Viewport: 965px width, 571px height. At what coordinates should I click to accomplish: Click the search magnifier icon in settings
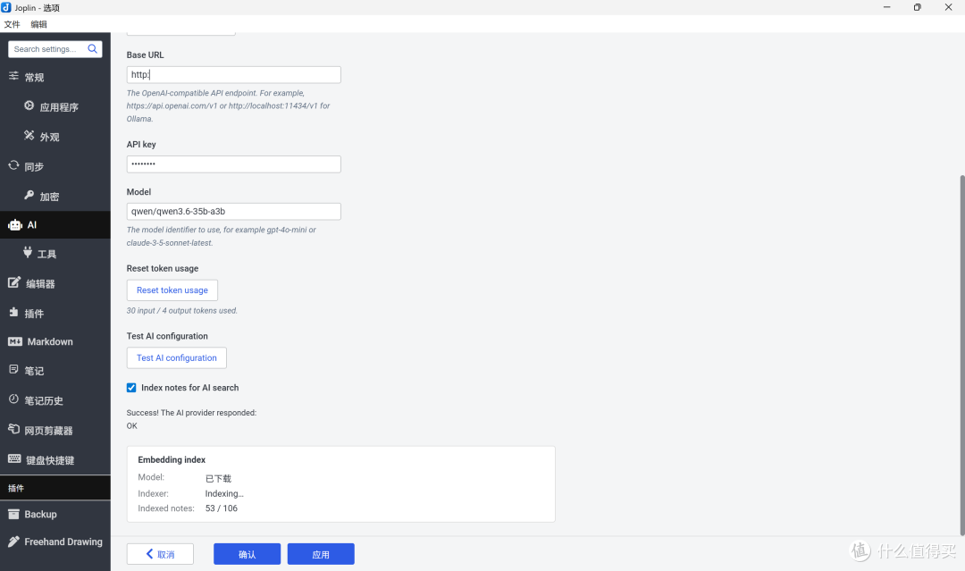[x=92, y=48]
